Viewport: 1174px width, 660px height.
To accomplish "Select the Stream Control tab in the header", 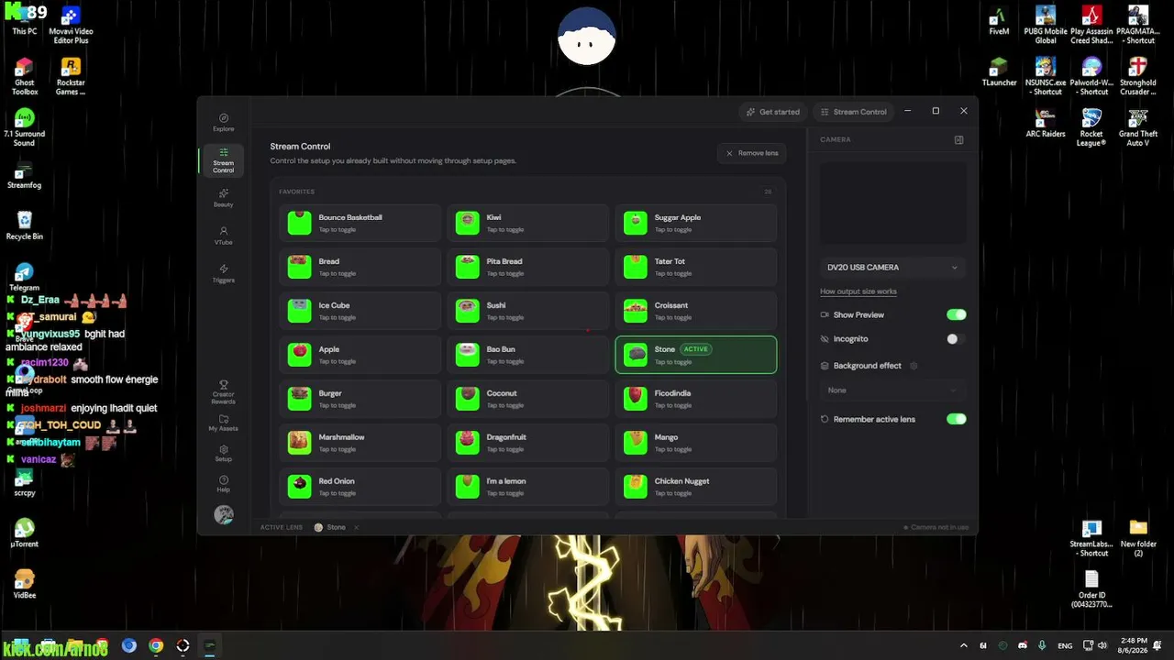I will (854, 112).
